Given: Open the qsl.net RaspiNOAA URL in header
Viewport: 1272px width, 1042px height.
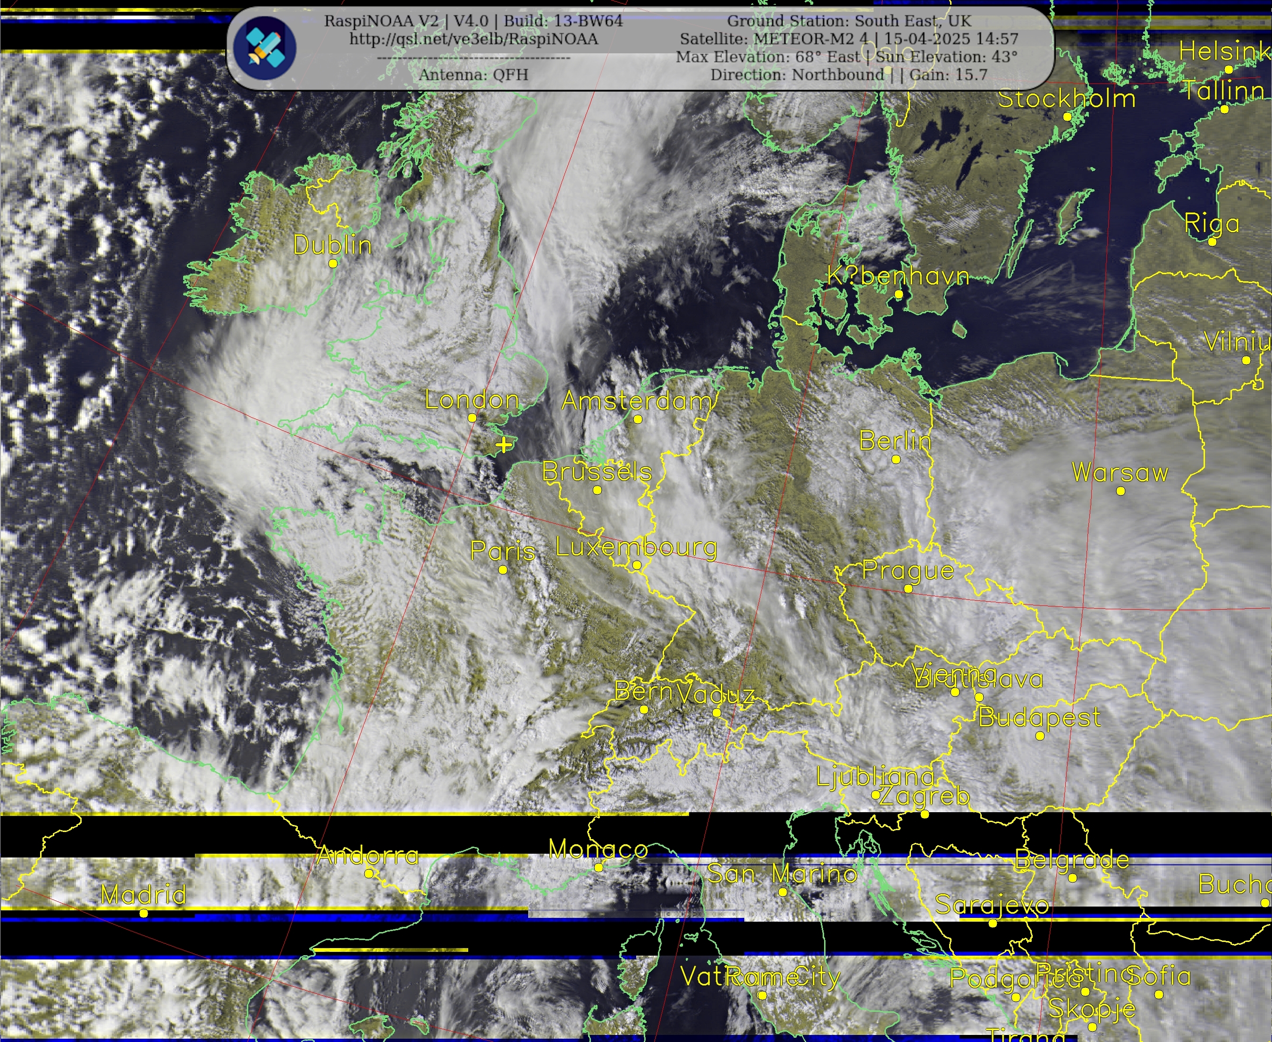Looking at the screenshot, I should [473, 39].
